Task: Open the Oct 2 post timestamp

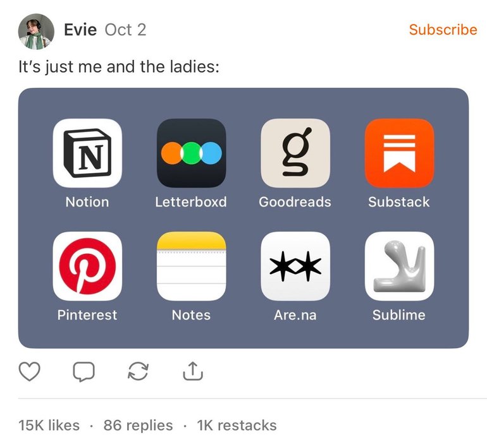Action: click(x=125, y=30)
